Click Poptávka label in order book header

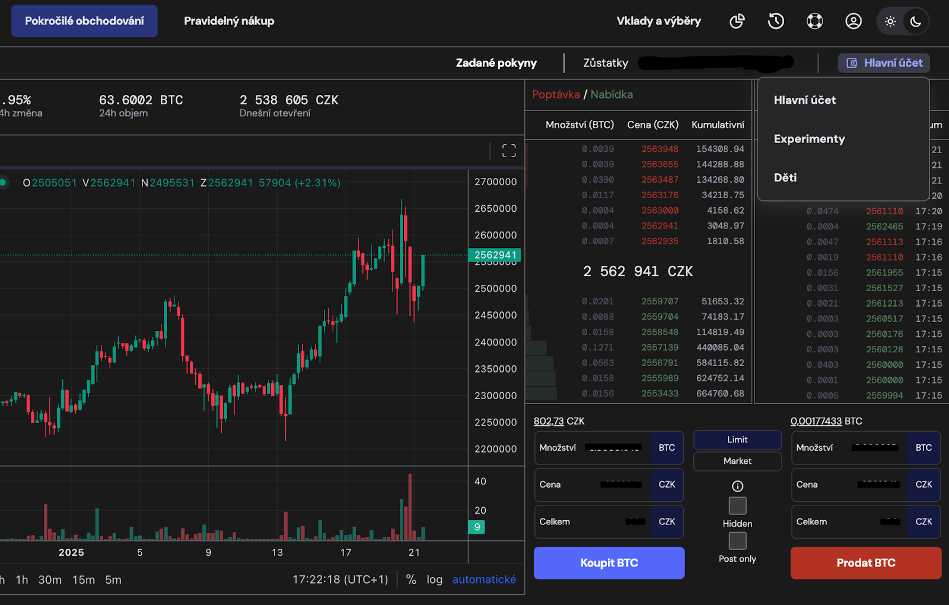pos(556,94)
